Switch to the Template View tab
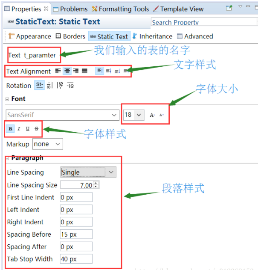The width and height of the screenshot is (261, 270). pyautogui.click(x=178, y=9)
